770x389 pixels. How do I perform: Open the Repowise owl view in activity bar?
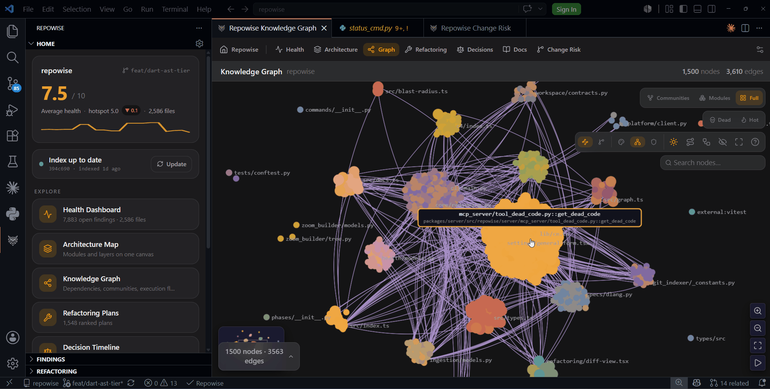(12, 240)
